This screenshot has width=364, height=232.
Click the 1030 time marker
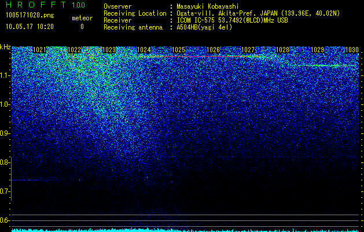pos(352,50)
